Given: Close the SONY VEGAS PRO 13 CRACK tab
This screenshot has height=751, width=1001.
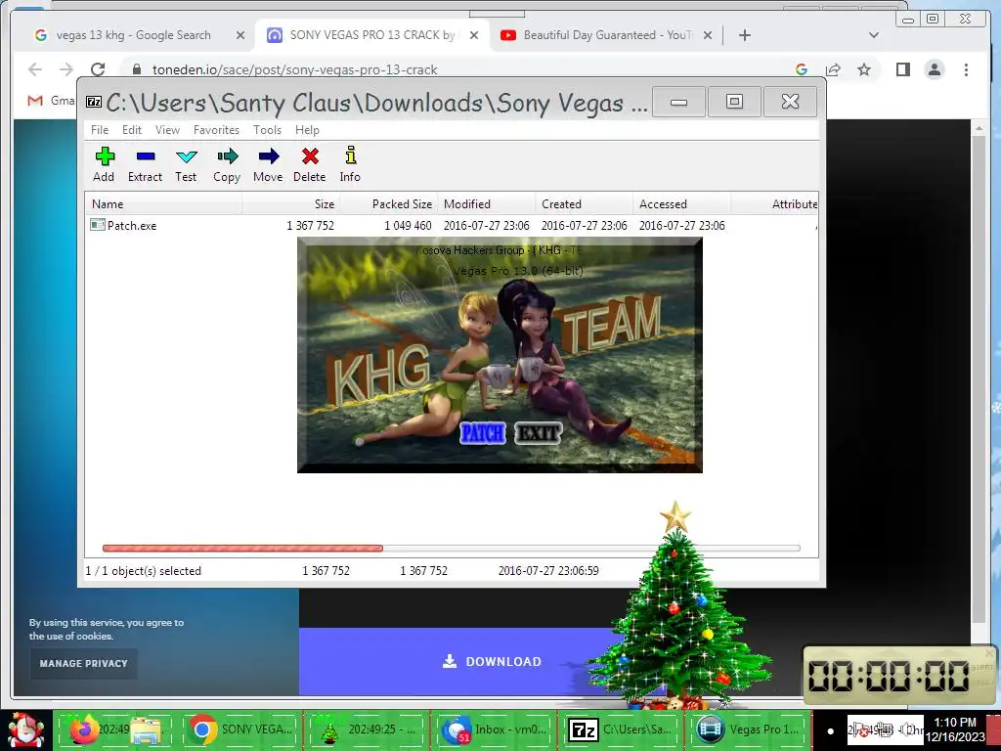Looking at the screenshot, I should point(474,35).
